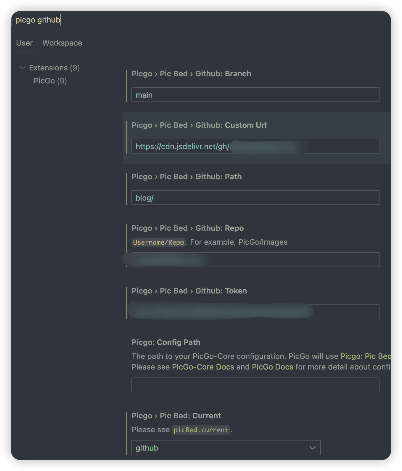This screenshot has width=402, height=471.
Task: Click the Github: Custom Url setting heading
Action: click(199, 125)
